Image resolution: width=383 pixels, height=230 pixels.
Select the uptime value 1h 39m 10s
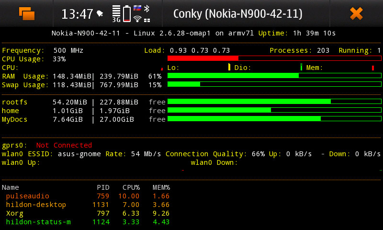pos(315,33)
